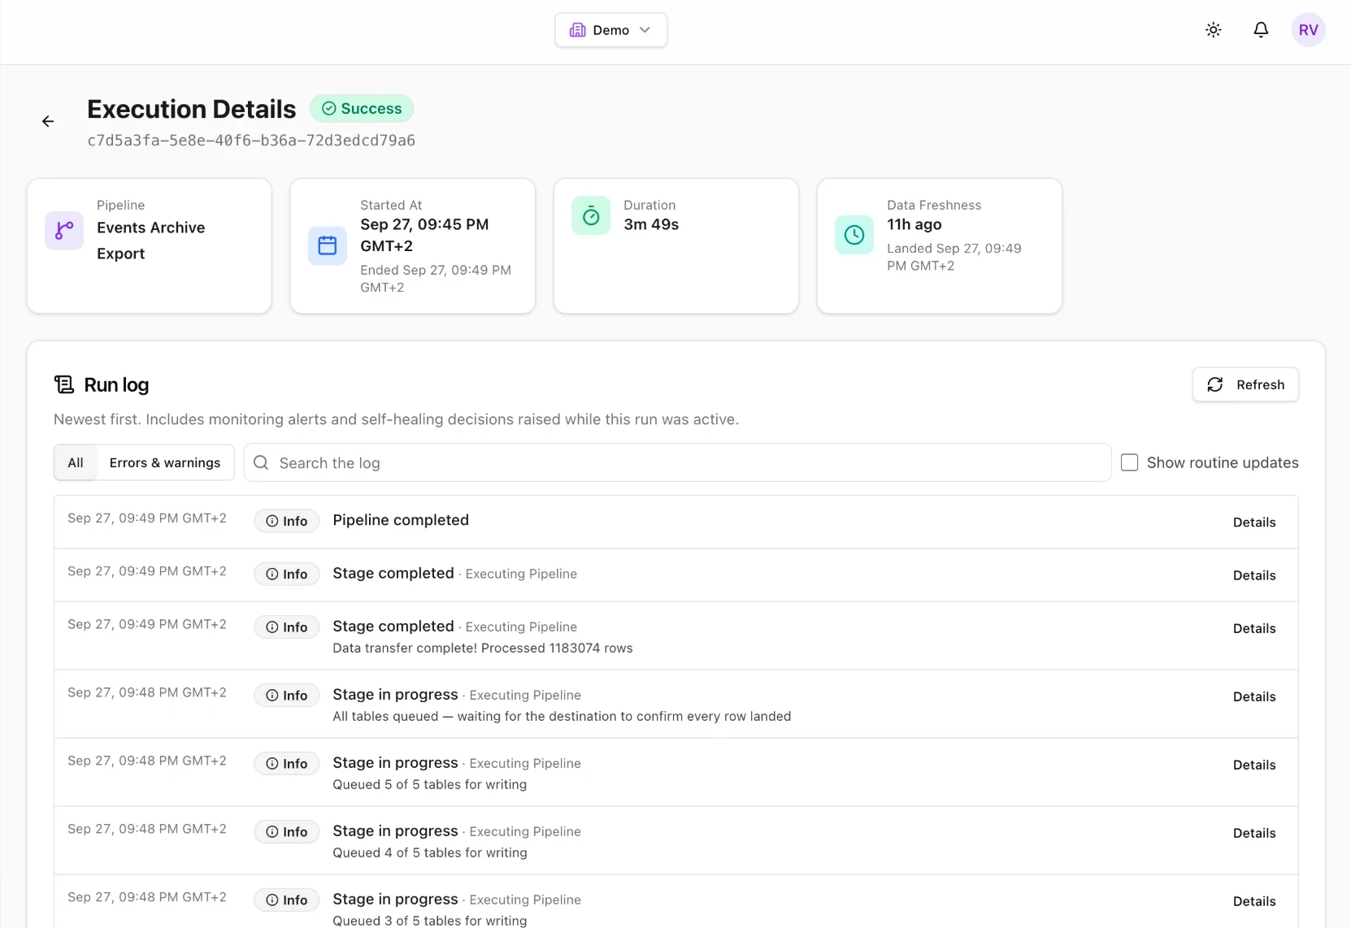Click the magnifier icon in log search
The width and height of the screenshot is (1351, 928).
tap(261, 462)
